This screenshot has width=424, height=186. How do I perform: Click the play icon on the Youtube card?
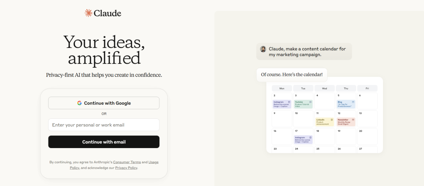pyautogui.click(x=311, y=102)
